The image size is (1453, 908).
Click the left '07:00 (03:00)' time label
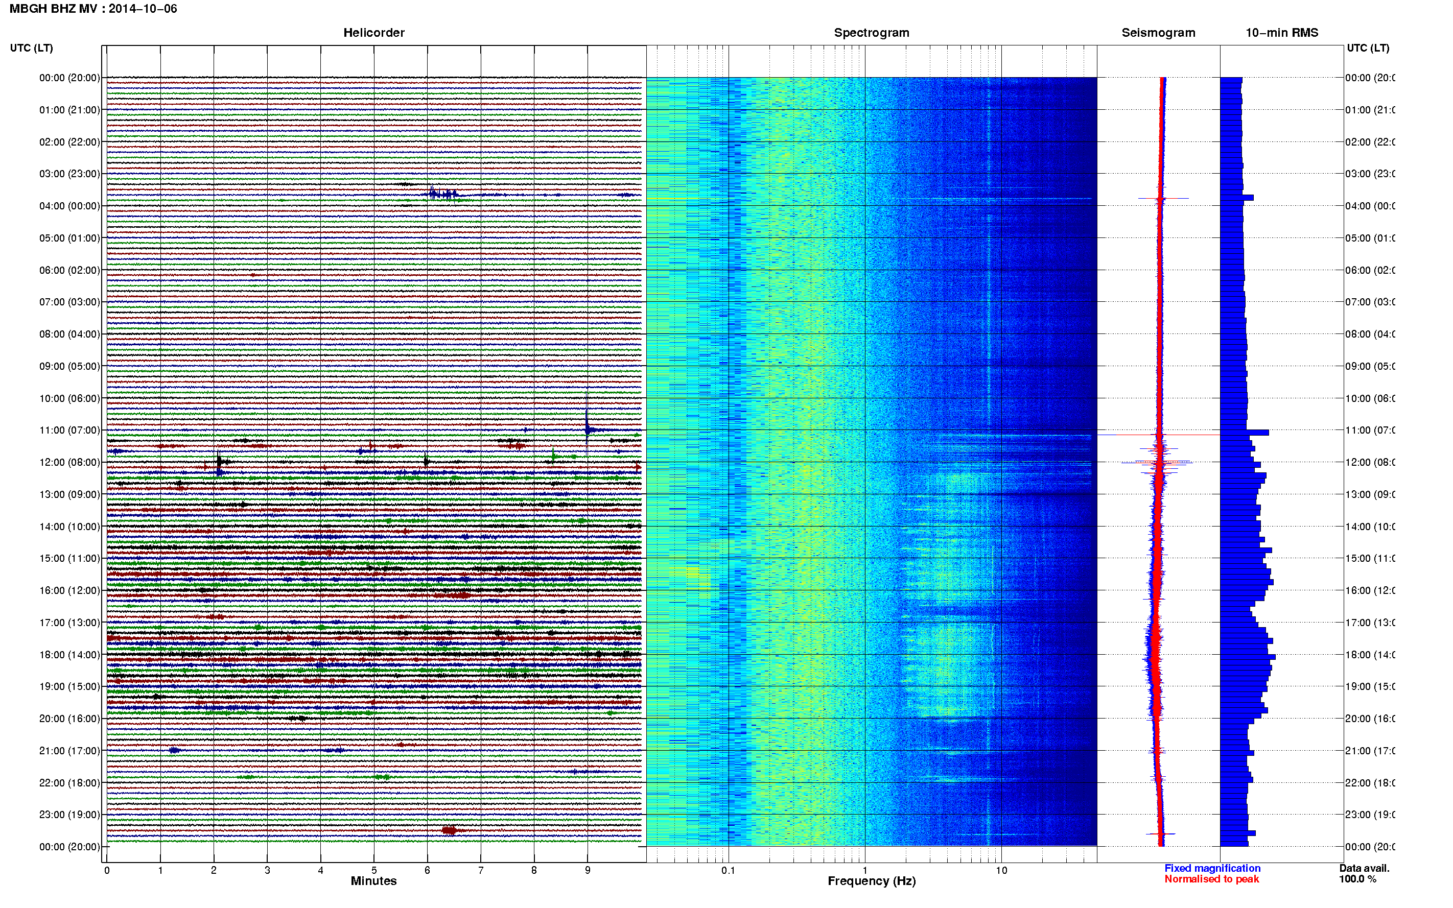click(x=69, y=302)
